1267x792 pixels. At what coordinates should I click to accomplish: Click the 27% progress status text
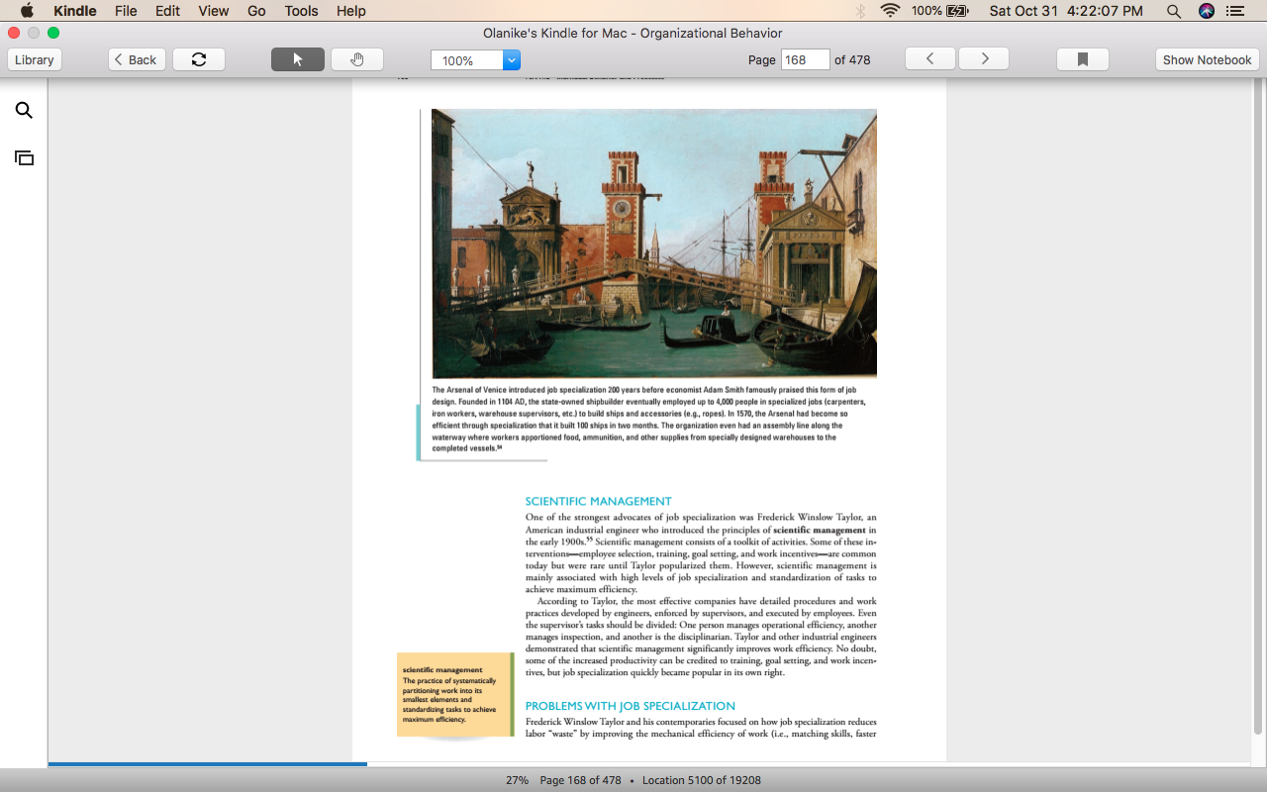click(x=517, y=780)
